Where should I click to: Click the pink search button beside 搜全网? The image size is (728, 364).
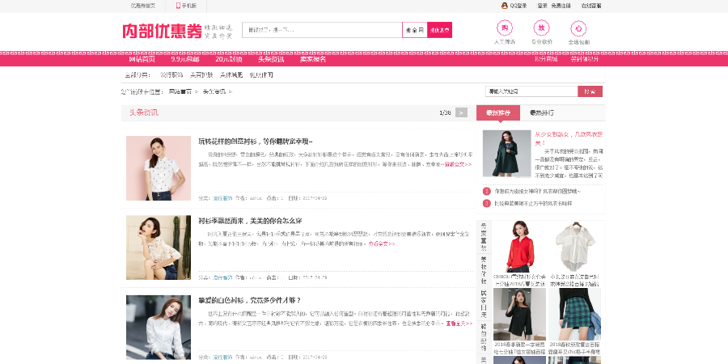(439, 30)
